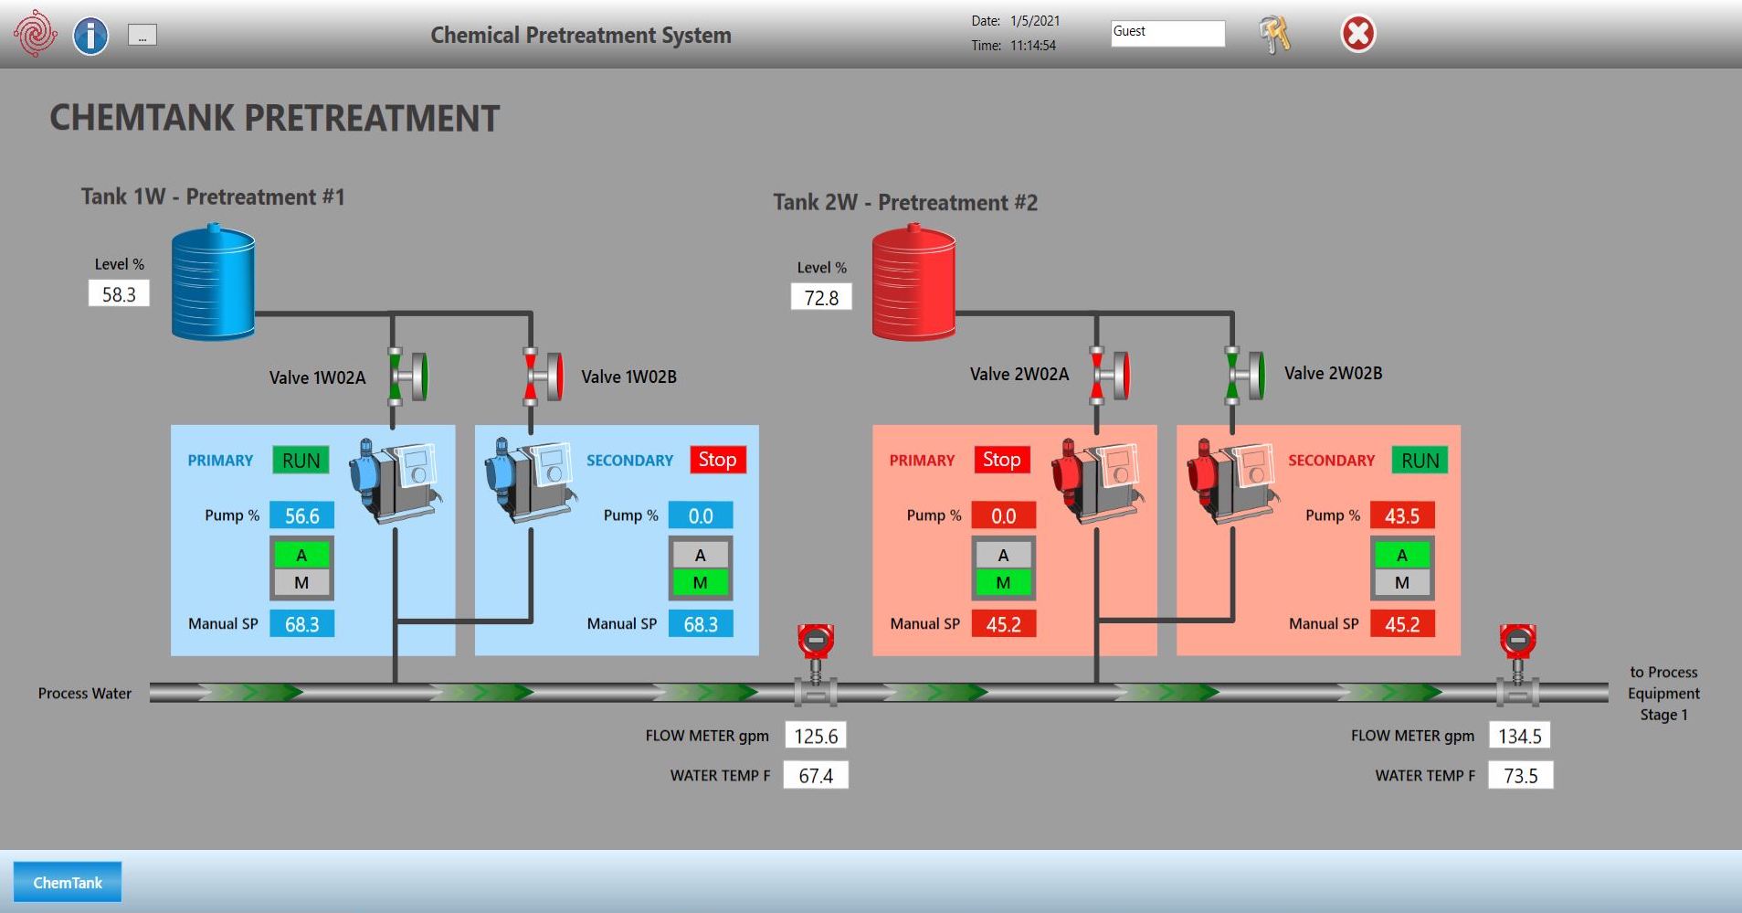Click Tank 1W secondary pump icon
This screenshot has width=1742, height=913.
[530, 481]
